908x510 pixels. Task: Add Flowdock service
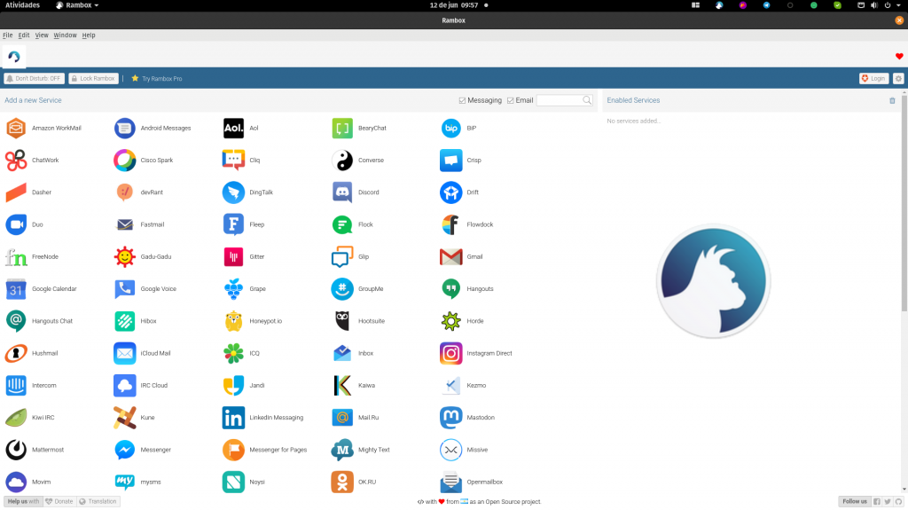coord(466,224)
